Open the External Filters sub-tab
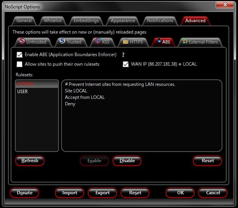Image resolution: width=238 pixels, height=208 pixels. pyautogui.click(x=200, y=42)
